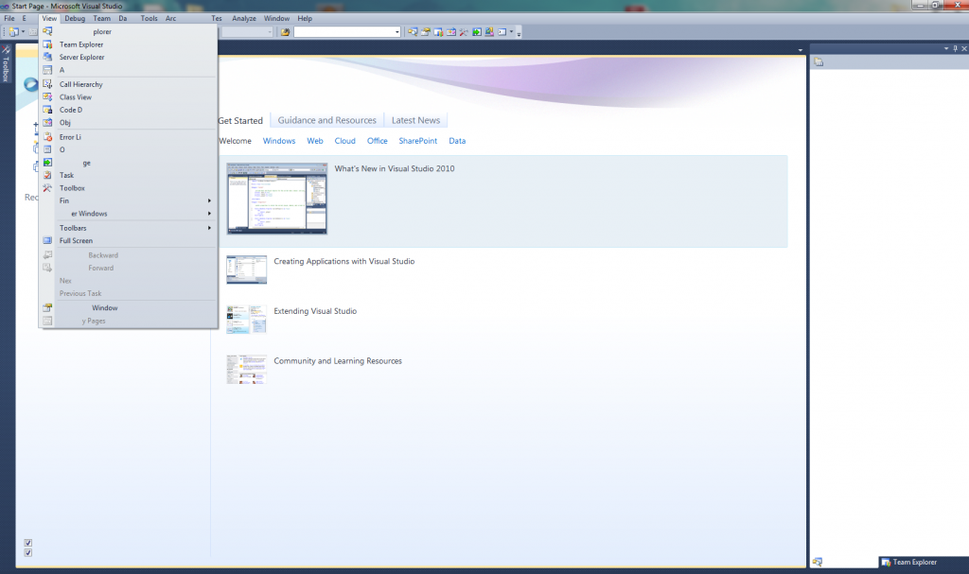
Task: Switch to the Latest News tab
Action: (416, 120)
